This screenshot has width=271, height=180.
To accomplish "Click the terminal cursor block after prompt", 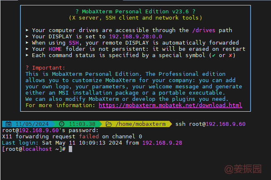I will (x=70, y=149).
